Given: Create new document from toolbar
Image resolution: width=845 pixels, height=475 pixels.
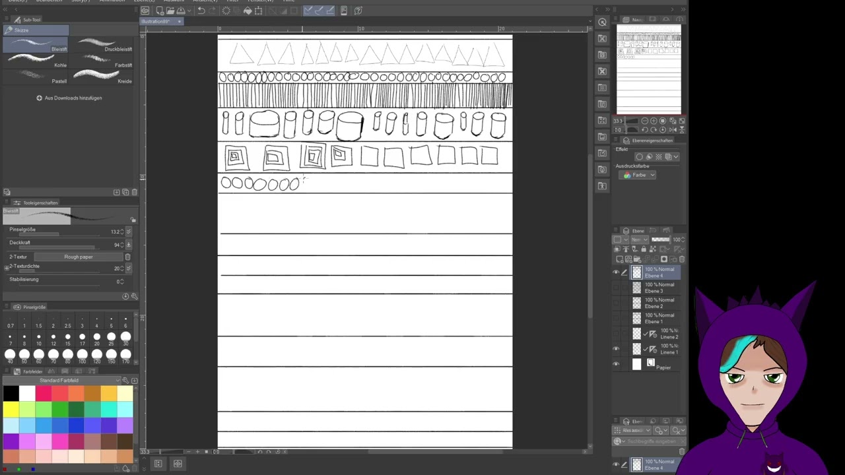Looking at the screenshot, I should pos(160,11).
